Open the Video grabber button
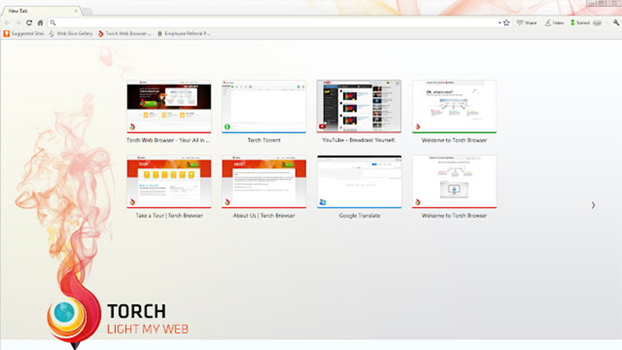622x350 pixels. pyautogui.click(x=554, y=23)
